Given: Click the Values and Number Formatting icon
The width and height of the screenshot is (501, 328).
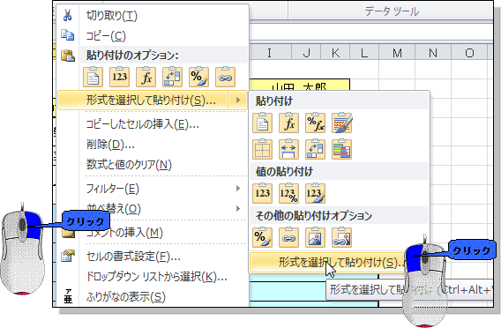Looking at the screenshot, I should [x=288, y=193].
